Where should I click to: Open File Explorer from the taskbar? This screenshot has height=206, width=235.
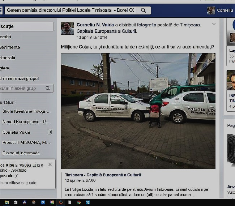coord(7,202)
